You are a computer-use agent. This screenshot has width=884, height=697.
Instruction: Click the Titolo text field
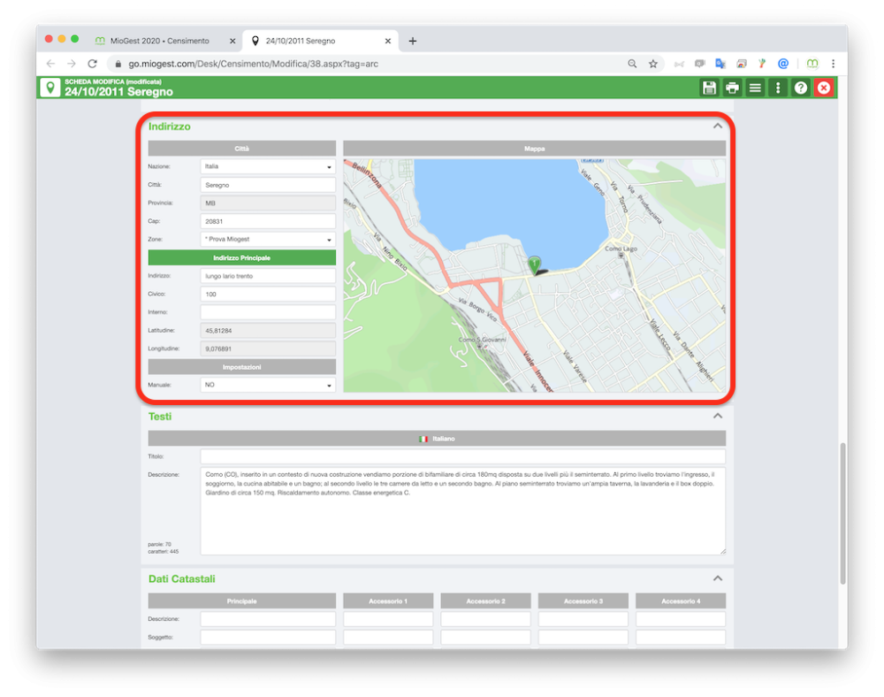click(x=463, y=456)
